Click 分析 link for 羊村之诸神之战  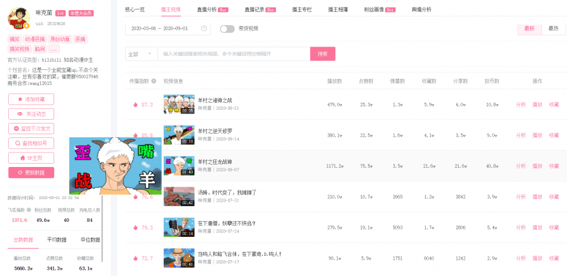[520, 105]
